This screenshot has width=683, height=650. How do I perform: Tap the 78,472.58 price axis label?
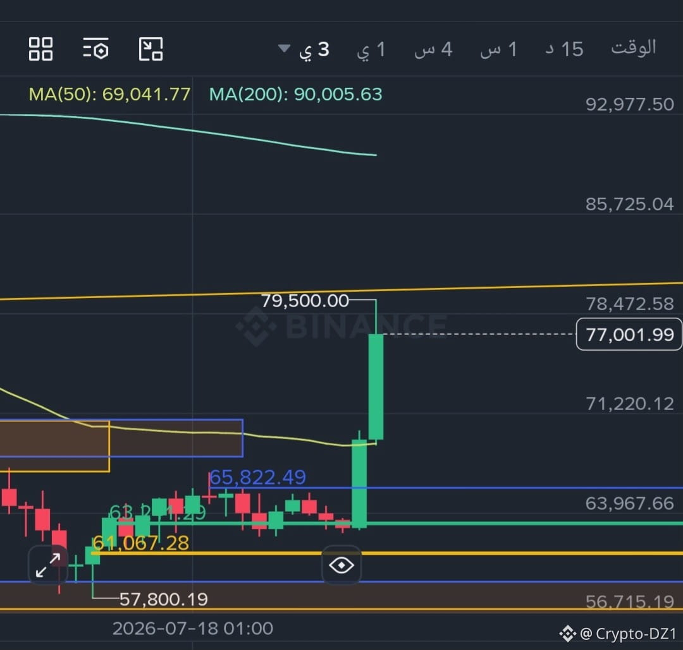tap(629, 304)
